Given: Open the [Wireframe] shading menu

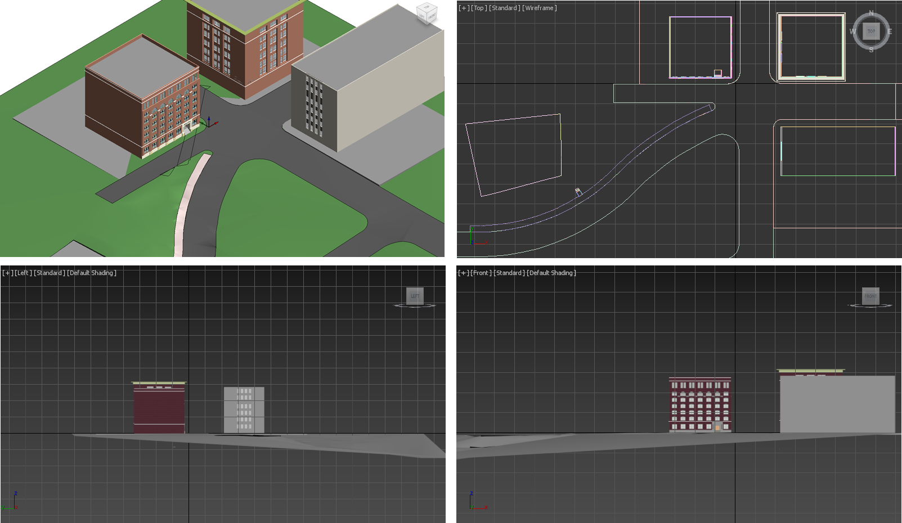Looking at the screenshot, I should tap(540, 8).
